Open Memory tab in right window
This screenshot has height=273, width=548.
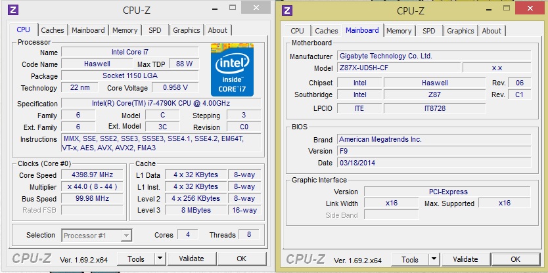pyautogui.click(x=399, y=31)
